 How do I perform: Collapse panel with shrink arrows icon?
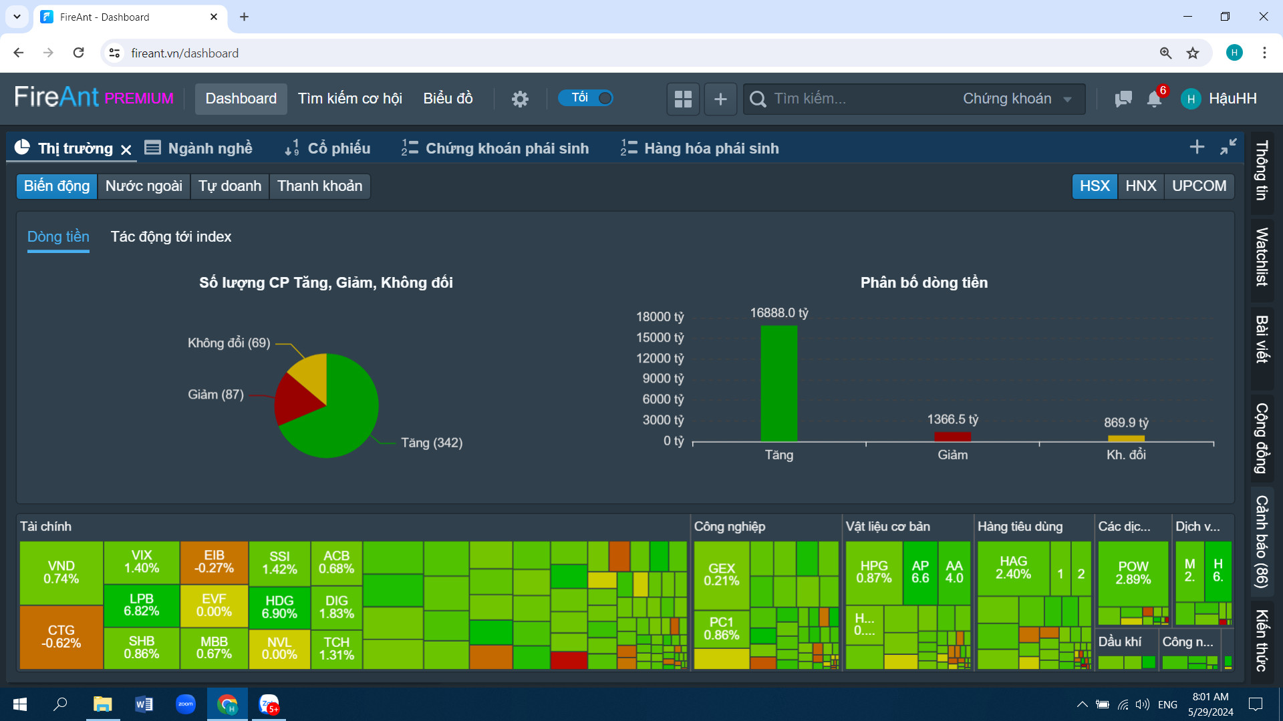tap(1228, 147)
